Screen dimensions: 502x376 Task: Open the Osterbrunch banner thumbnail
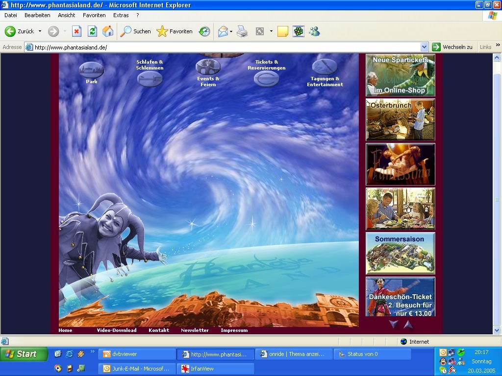click(x=400, y=120)
